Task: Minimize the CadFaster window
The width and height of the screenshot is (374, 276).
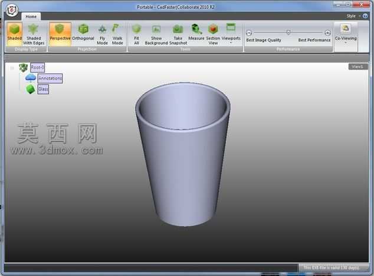Action: [x=338, y=5]
